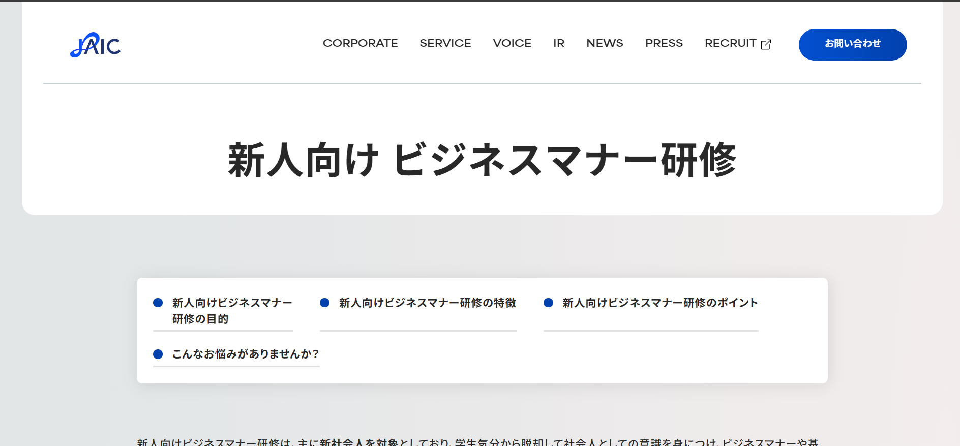Select IR in the navigation bar

pyautogui.click(x=558, y=43)
